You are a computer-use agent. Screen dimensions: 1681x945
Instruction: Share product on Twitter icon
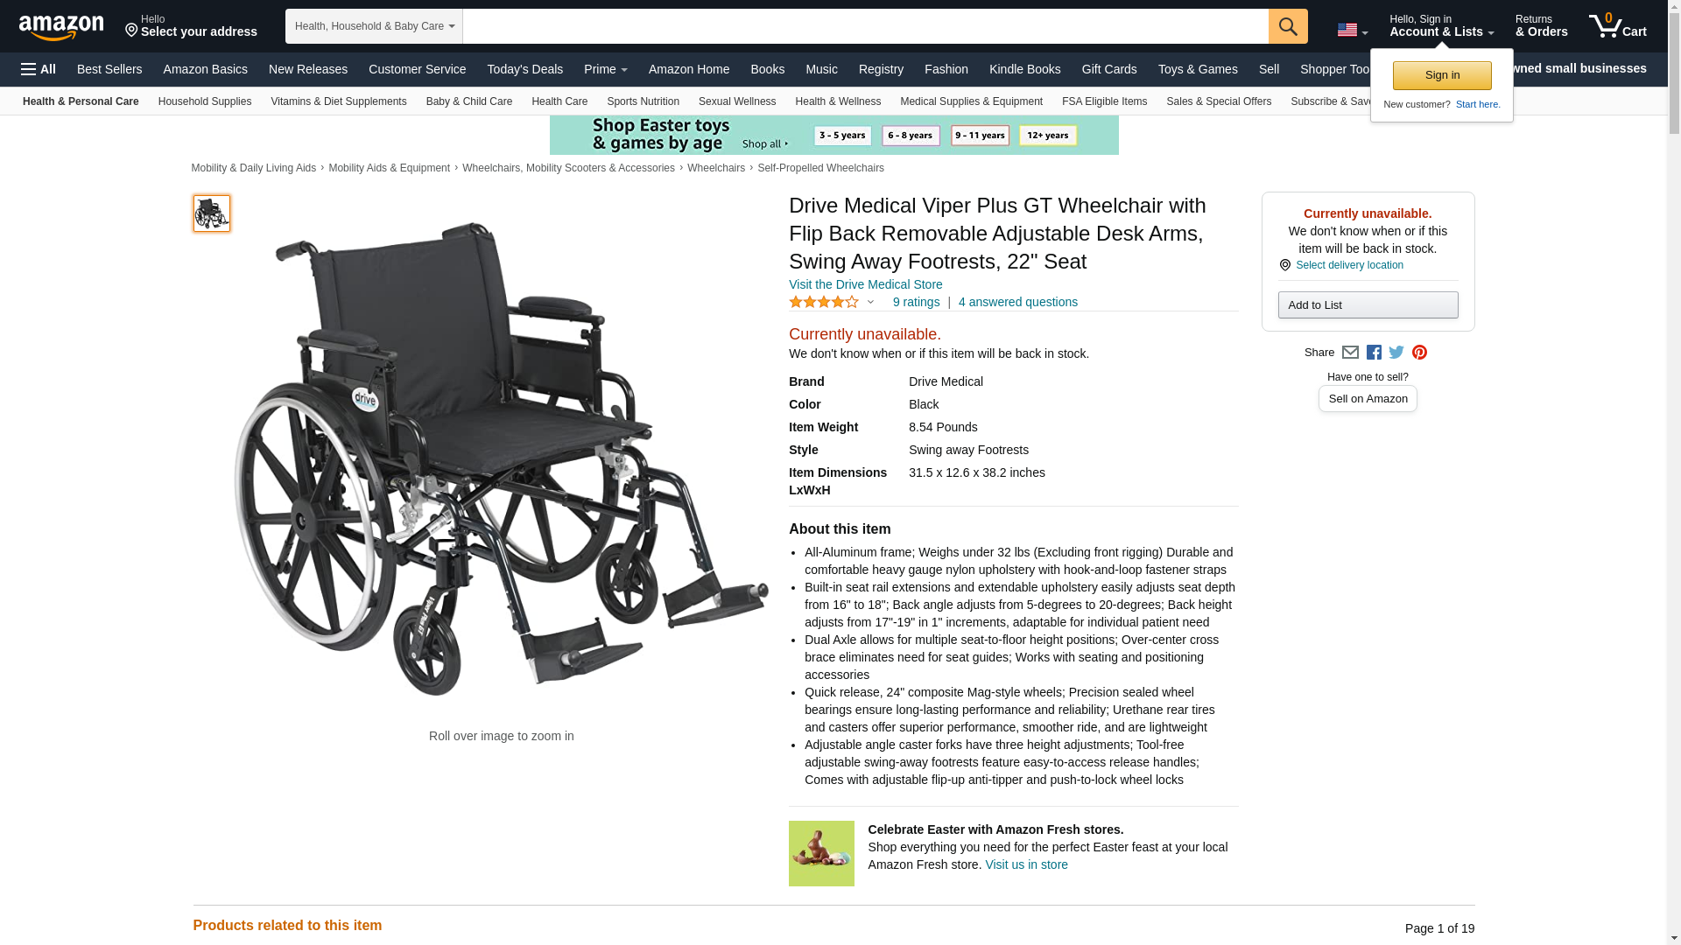click(x=1396, y=353)
